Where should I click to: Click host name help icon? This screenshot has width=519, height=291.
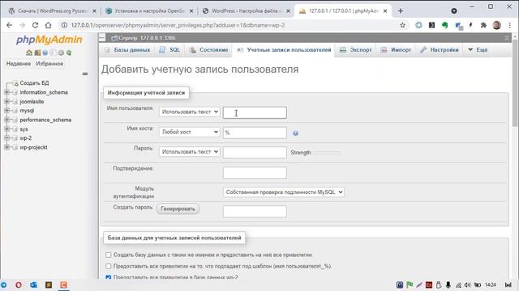pos(295,133)
